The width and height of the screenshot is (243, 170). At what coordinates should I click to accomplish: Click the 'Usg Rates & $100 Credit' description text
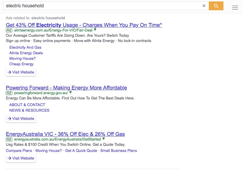pyautogui.click(x=65, y=145)
